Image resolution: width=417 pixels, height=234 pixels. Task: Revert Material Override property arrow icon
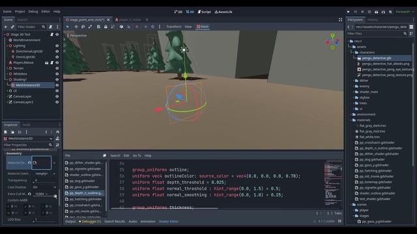point(29,162)
